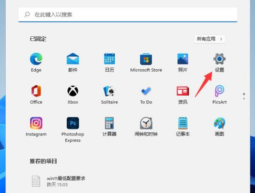Open the 记事本 notepad app
255x193 pixels.
tap(183, 127)
